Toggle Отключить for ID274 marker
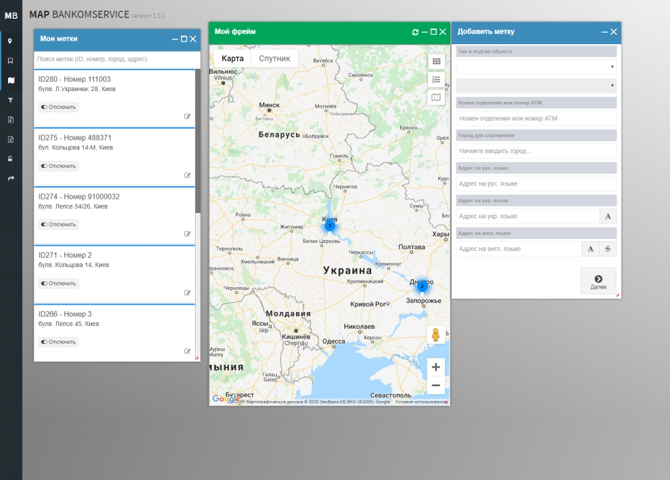This screenshot has width=670, height=480. click(58, 225)
